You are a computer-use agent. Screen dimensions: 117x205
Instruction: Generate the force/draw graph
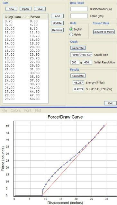point(78,48)
